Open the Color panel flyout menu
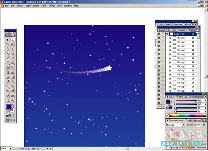 205,97
